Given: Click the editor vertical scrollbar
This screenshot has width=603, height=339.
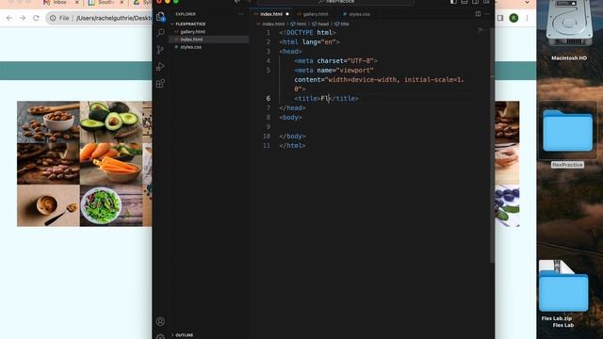Looking at the screenshot, I should (x=492, y=146).
